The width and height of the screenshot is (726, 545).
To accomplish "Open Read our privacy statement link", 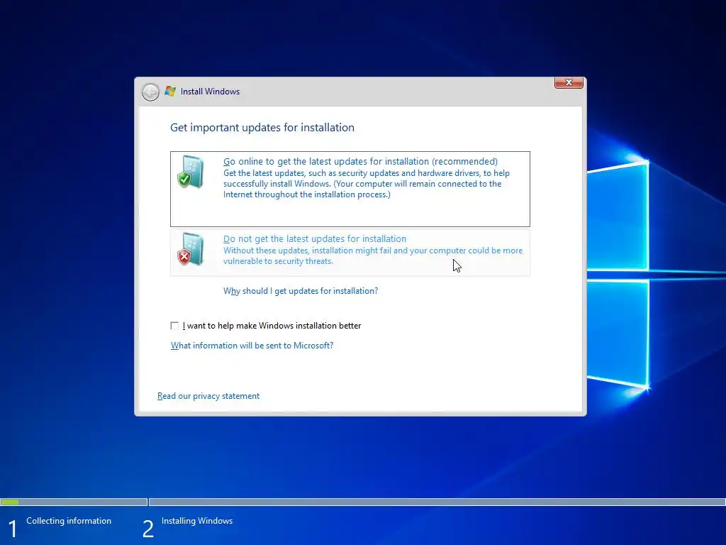I will [x=208, y=396].
